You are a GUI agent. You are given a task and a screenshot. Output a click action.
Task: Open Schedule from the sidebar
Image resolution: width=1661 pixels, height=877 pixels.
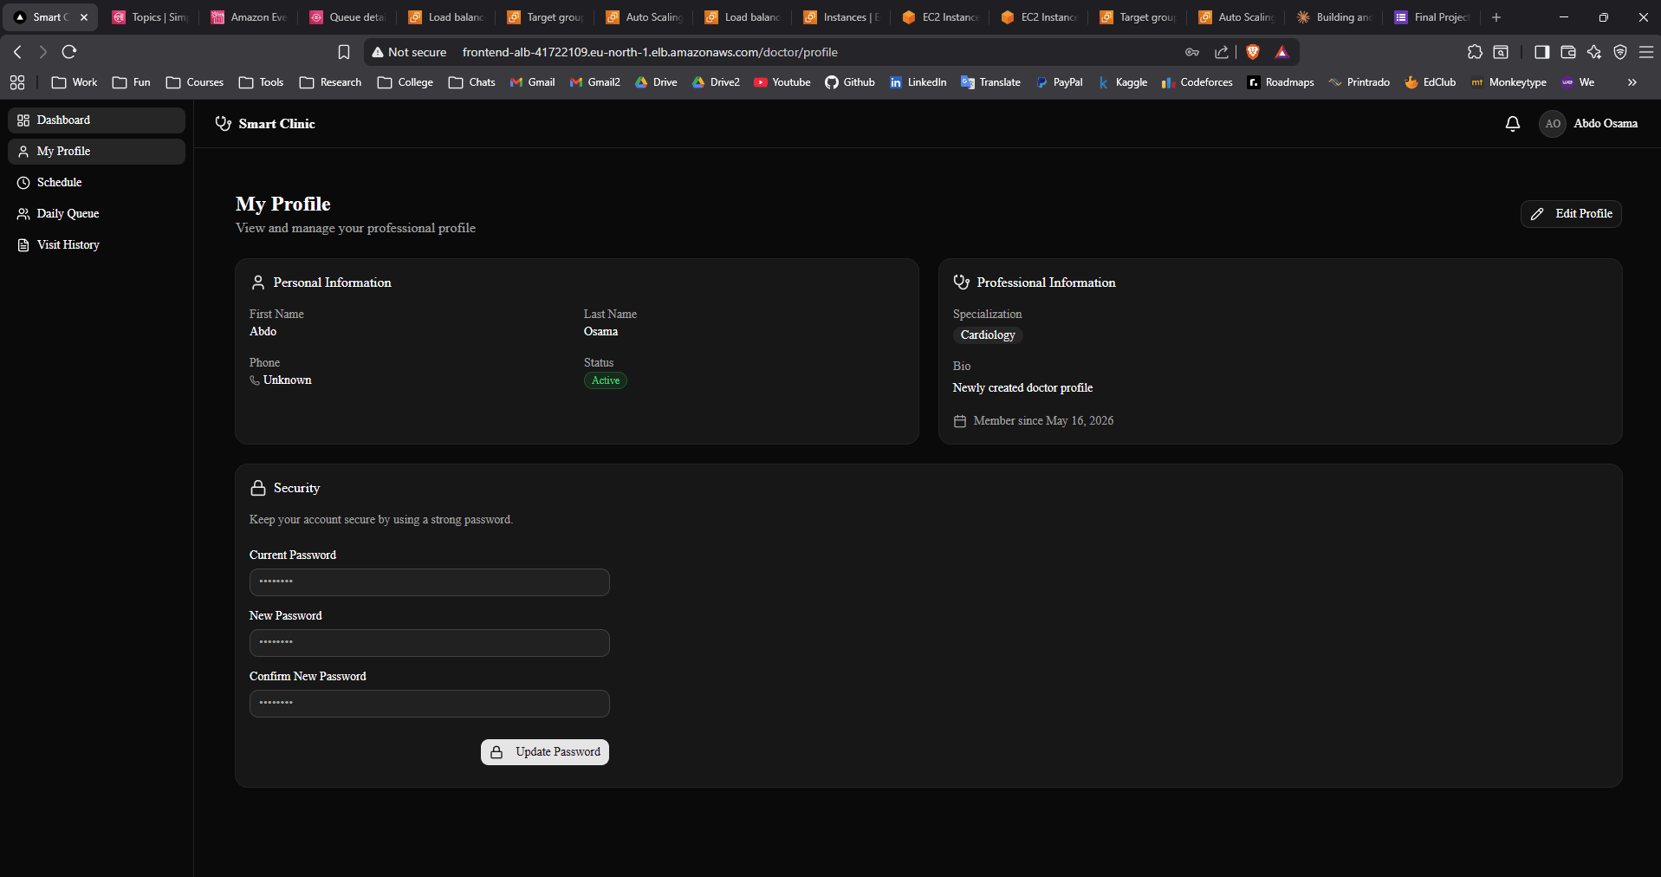(96, 183)
